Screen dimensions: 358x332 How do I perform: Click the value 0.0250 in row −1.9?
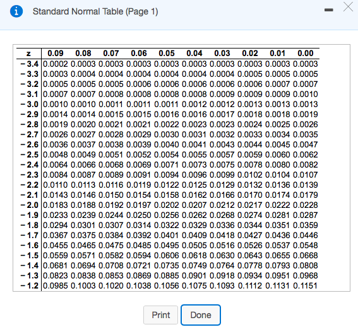(x=139, y=215)
